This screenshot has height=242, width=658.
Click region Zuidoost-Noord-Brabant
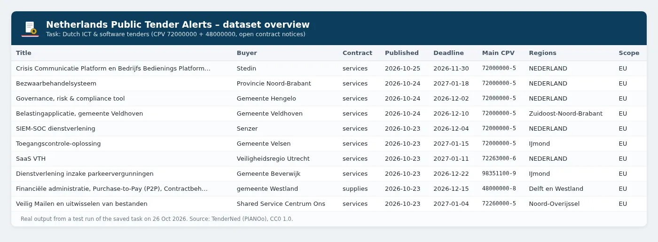[565, 114]
